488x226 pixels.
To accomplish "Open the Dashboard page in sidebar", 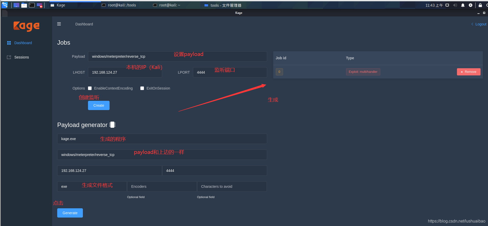I will [23, 43].
